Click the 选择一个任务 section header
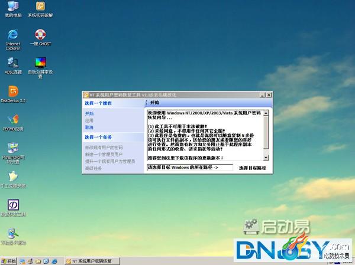Image resolution: width=355 pixels, height=265 pixels. pos(98,137)
